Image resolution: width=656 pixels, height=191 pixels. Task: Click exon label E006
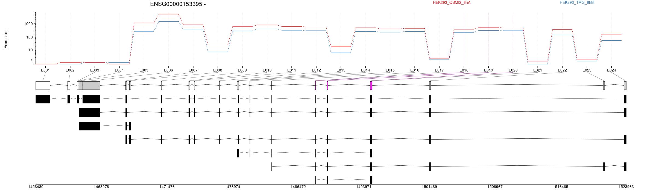coord(168,70)
